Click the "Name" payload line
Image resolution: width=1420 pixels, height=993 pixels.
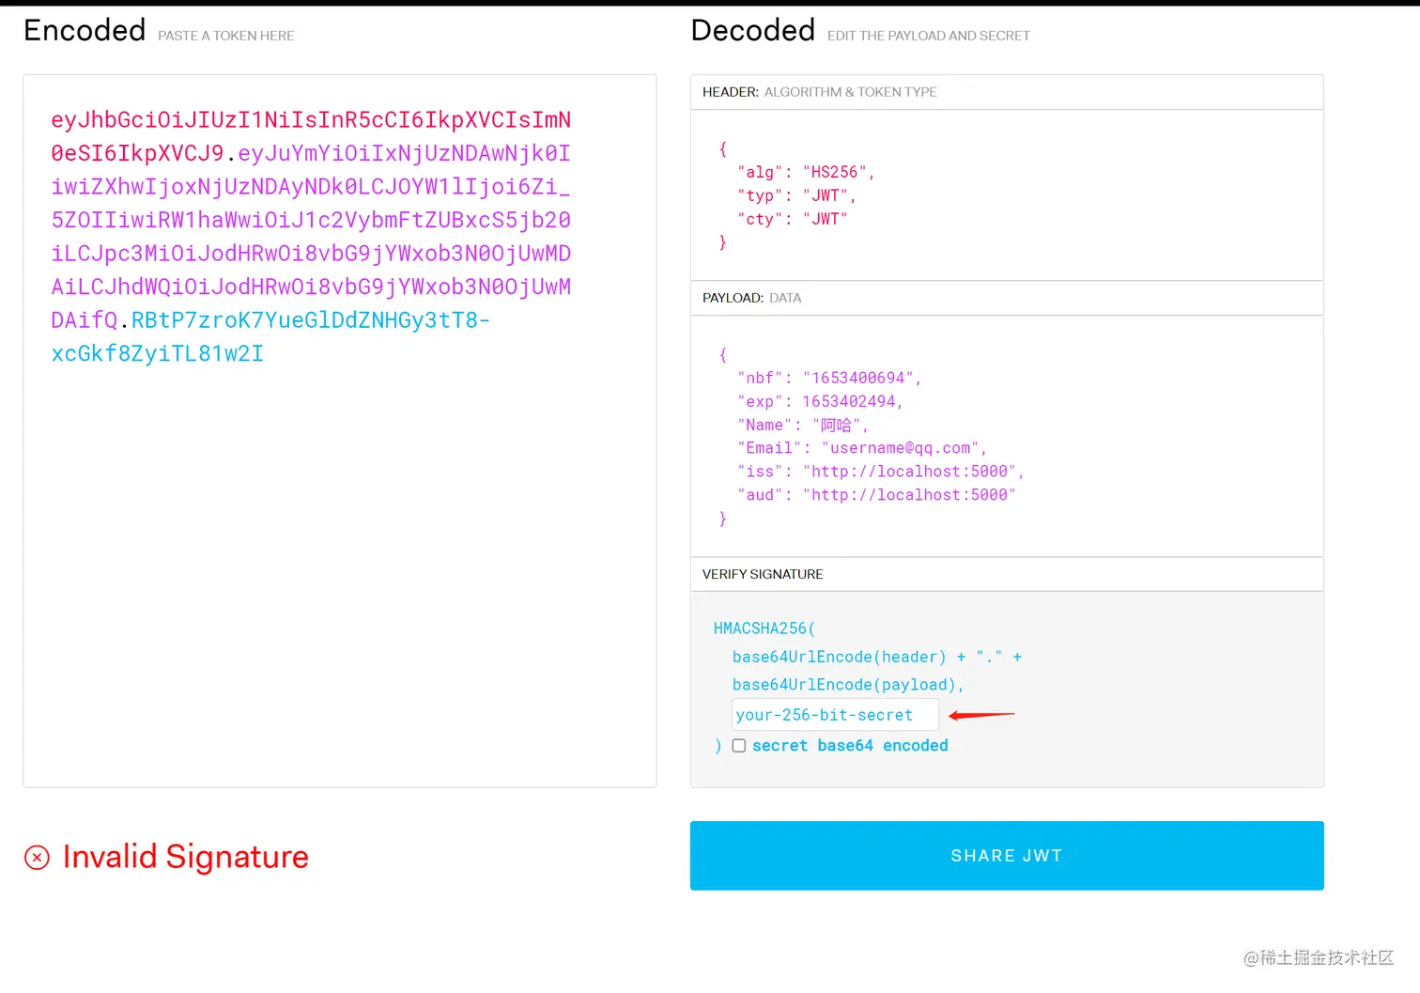tap(802, 425)
